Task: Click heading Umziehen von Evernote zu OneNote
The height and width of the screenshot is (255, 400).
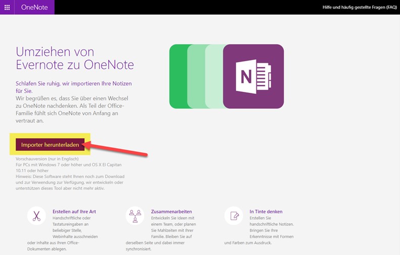Action: click(x=75, y=58)
